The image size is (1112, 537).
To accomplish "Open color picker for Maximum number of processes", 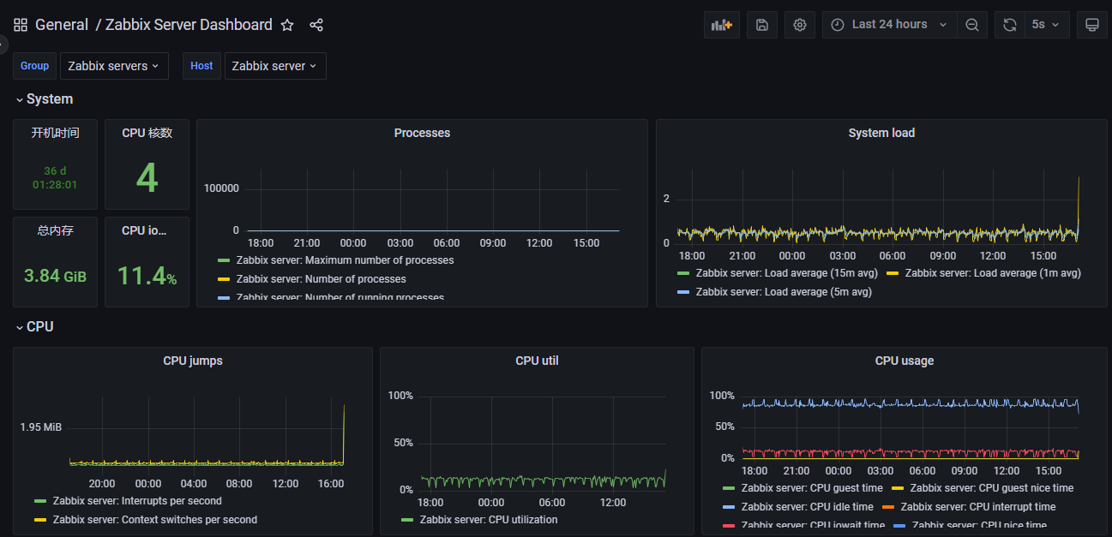I will coord(224,260).
